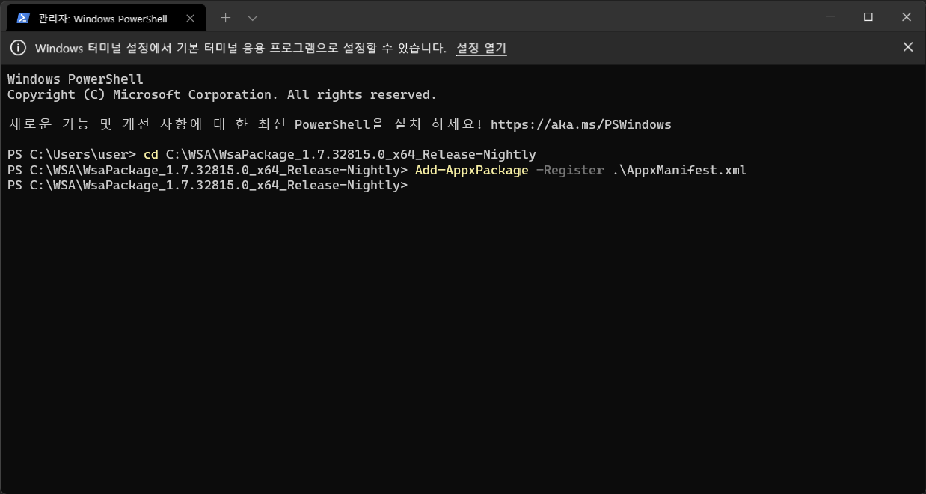
Task: Click the Add-AppxPackage command text
Action: 471,171
